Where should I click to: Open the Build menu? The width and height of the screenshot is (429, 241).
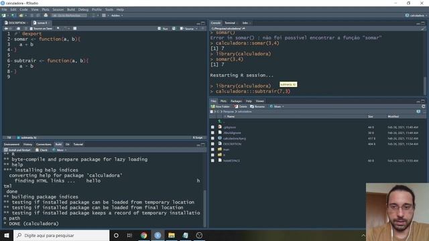(x=71, y=9)
